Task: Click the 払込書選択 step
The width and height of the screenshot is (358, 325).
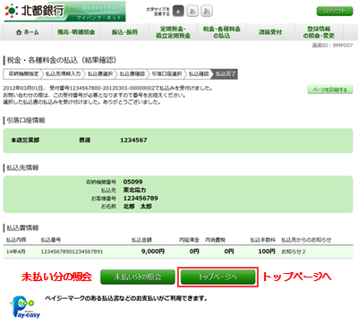Action: click(100, 74)
